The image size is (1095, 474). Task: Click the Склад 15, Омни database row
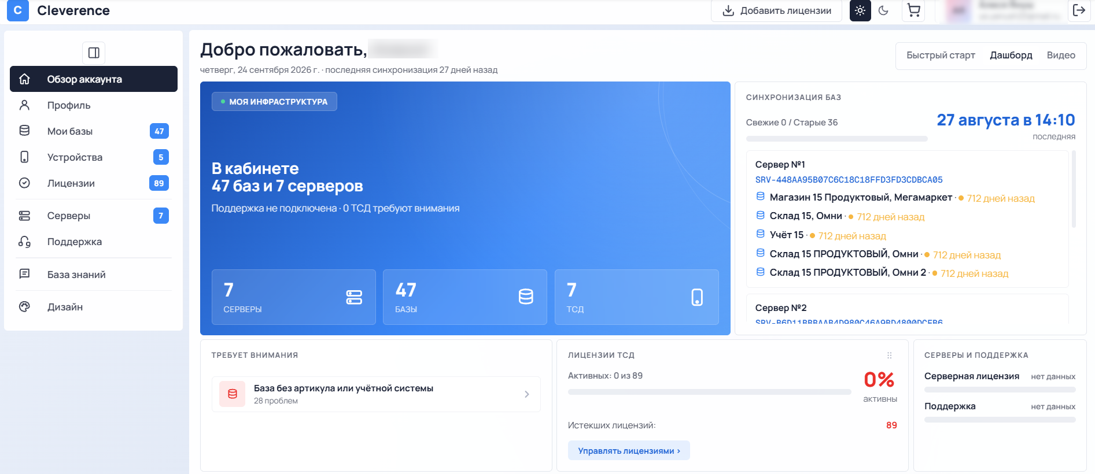coord(840,216)
